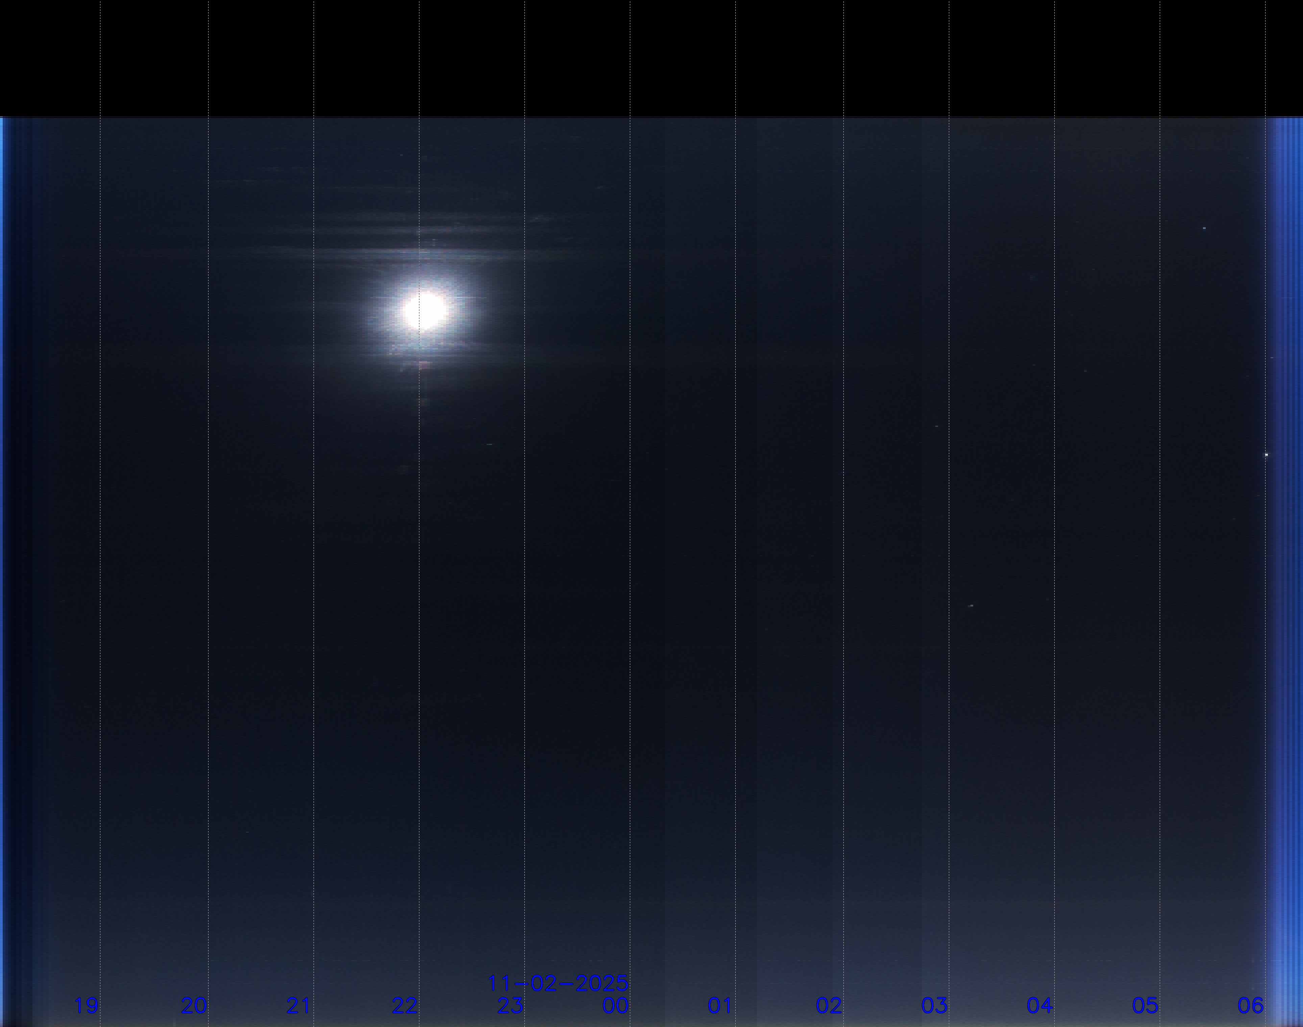Click the 21 hour label
This screenshot has height=1027, width=1303.
point(299,1005)
